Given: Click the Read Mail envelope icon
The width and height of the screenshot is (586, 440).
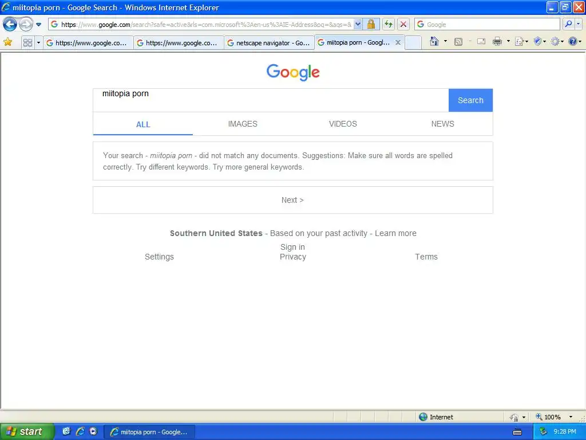Looking at the screenshot, I should [481, 41].
